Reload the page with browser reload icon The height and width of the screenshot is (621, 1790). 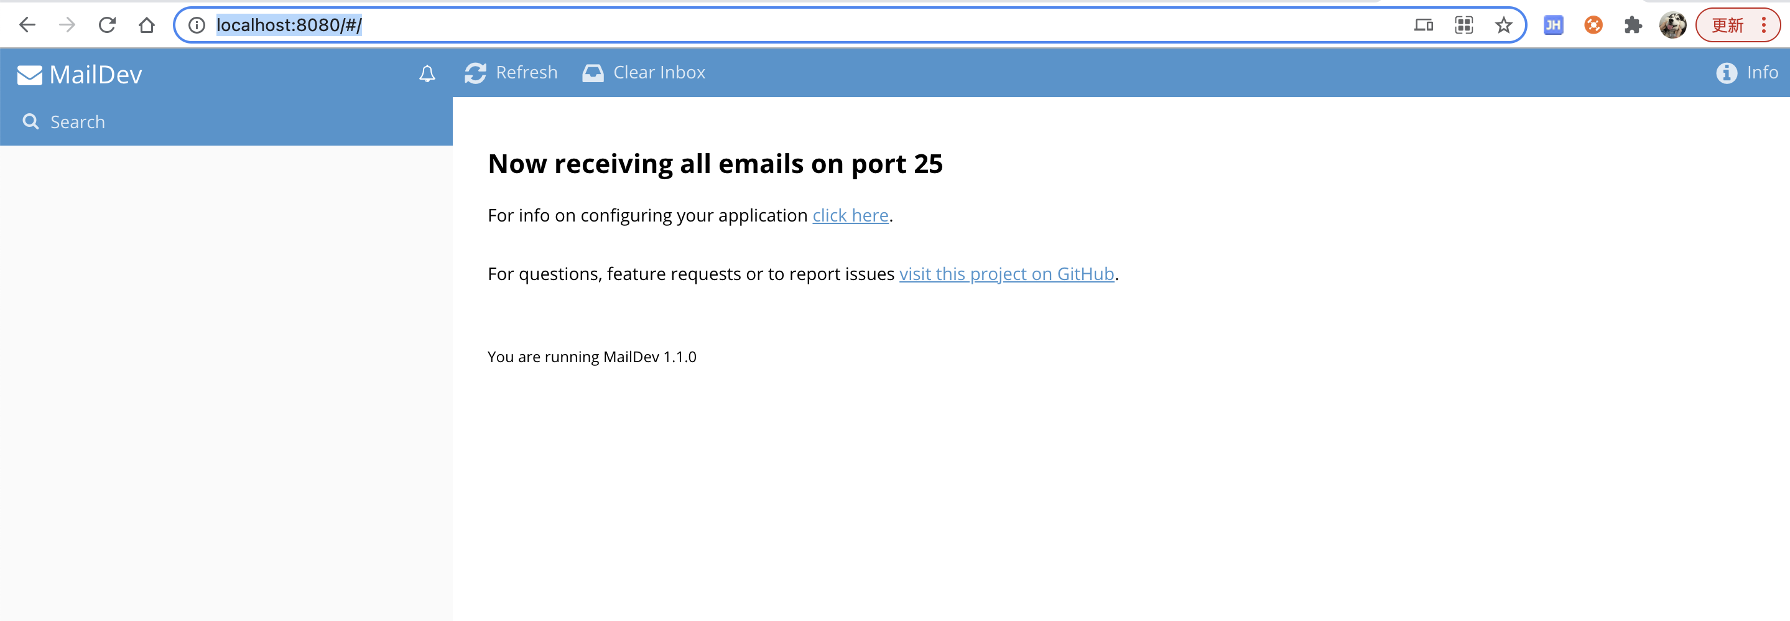[x=107, y=25]
